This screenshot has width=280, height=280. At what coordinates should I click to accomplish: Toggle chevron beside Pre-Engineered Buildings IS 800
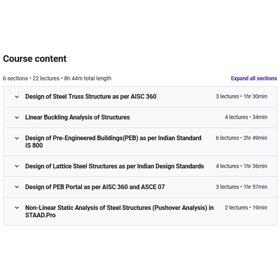(x=17, y=138)
